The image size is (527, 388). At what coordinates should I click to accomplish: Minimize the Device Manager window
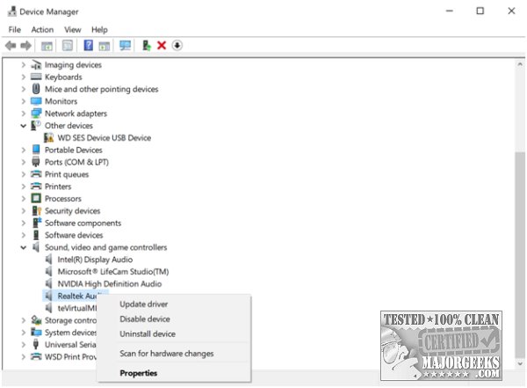[x=450, y=11]
